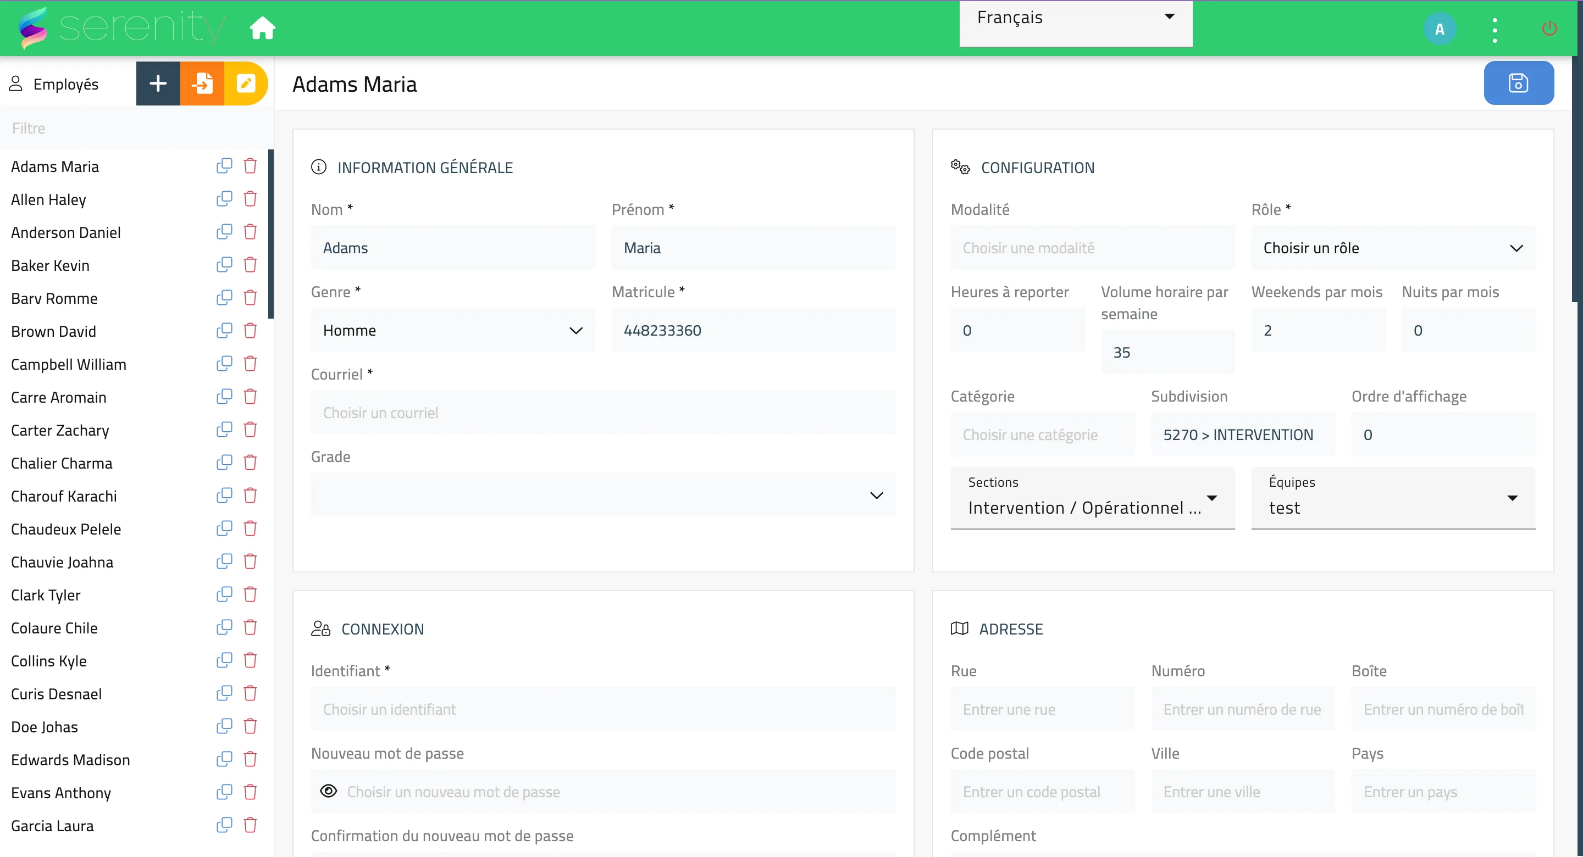Screen dimensions: 1583x857
Task: Delete the Evans Anthony employee
Action: click(x=250, y=793)
